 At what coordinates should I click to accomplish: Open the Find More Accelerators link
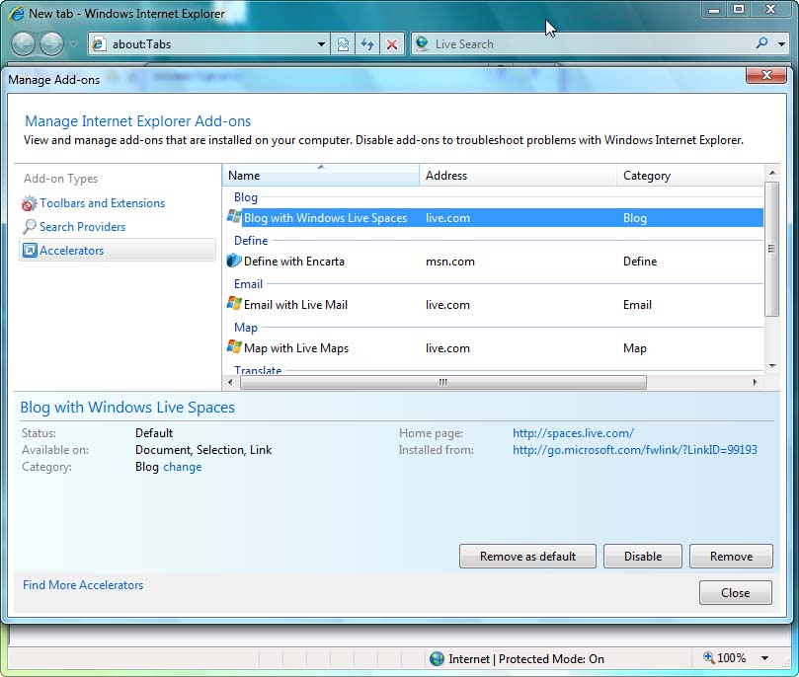tap(83, 585)
